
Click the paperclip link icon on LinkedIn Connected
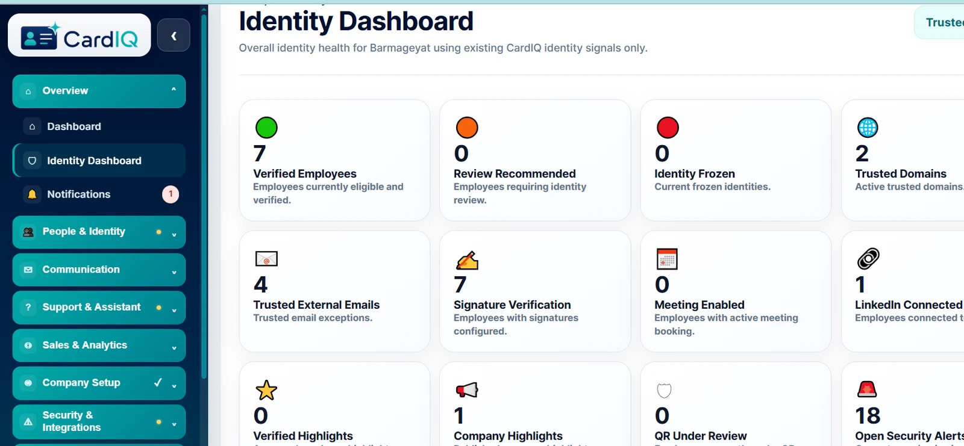[x=868, y=259]
